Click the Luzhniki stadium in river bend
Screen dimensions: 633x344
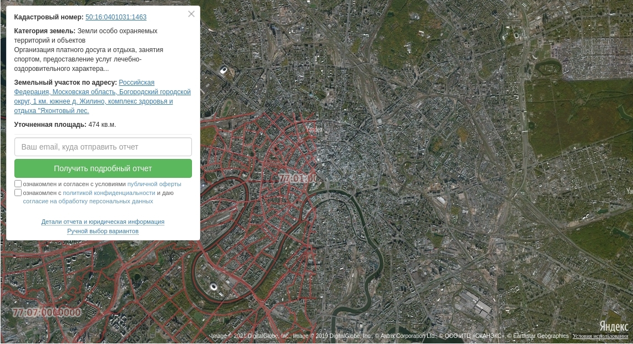[214, 286]
